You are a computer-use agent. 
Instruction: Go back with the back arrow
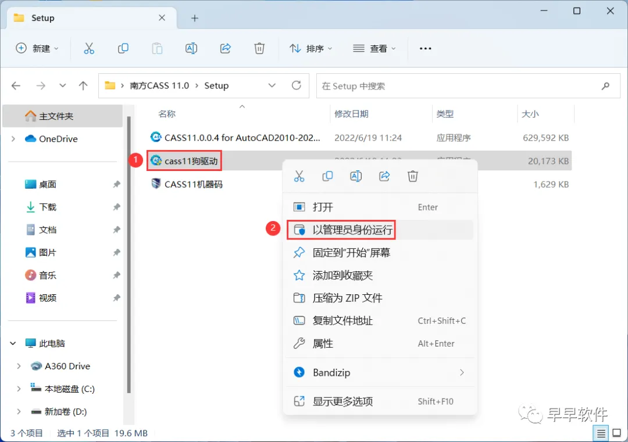[16, 85]
